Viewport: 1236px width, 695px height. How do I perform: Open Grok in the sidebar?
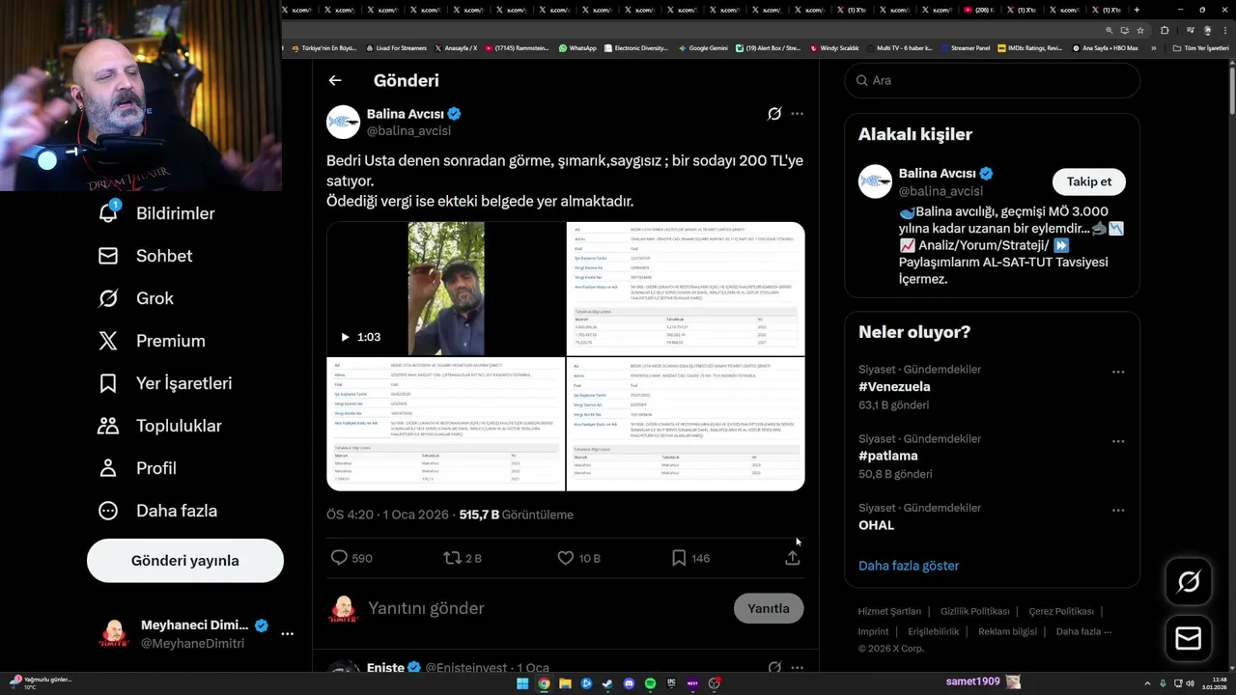pos(136,298)
